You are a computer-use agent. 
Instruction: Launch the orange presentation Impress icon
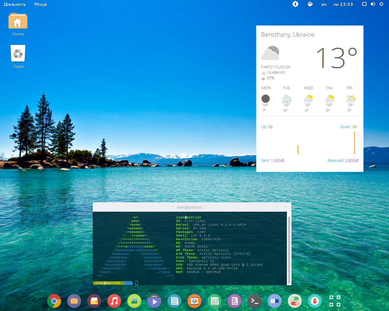click(194, 301)
